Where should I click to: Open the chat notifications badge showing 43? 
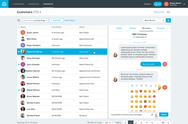(158, 4)
